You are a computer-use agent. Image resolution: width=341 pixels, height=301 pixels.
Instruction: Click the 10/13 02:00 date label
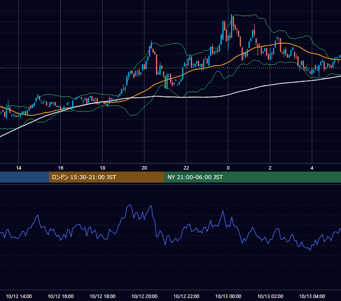(270, 296)
